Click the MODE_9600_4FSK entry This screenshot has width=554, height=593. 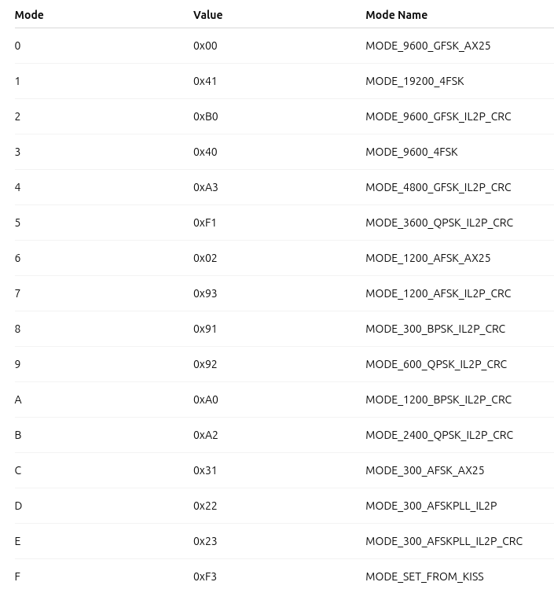click(411, 152)
